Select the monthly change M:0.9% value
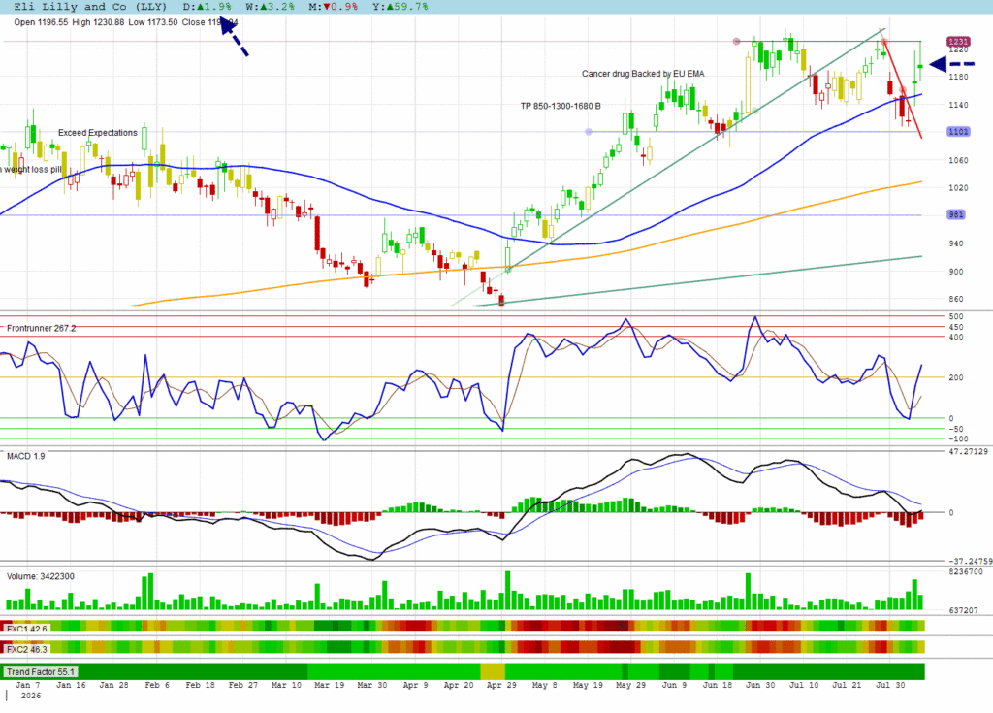 pyautogui.click(x=334, y=7)
